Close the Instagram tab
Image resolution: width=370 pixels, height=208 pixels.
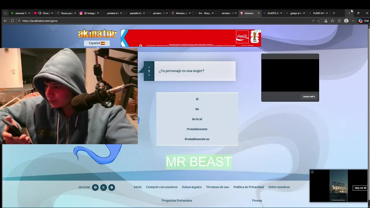(98, 13)
